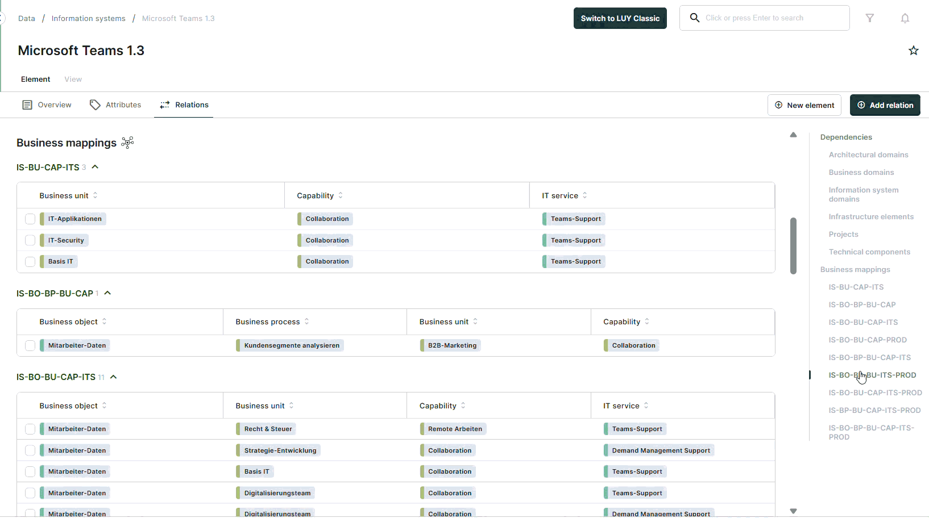
Task: Switch to the Attributes tab
Action: 115,105
